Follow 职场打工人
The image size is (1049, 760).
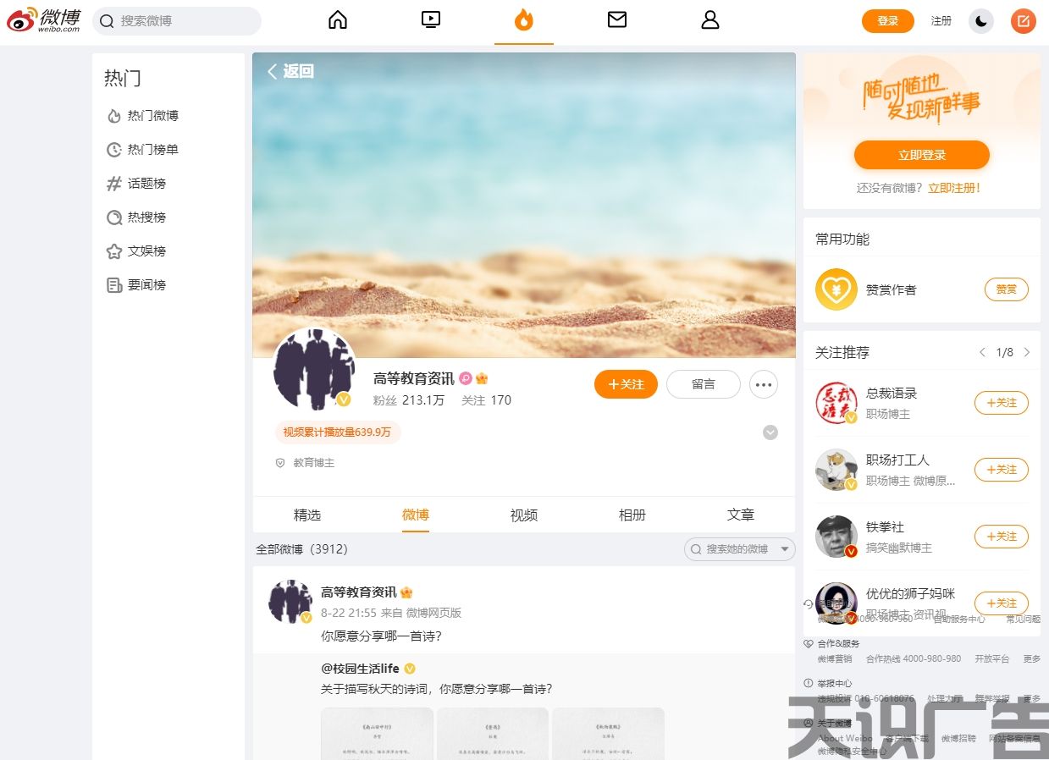(x=1002, y=470)
